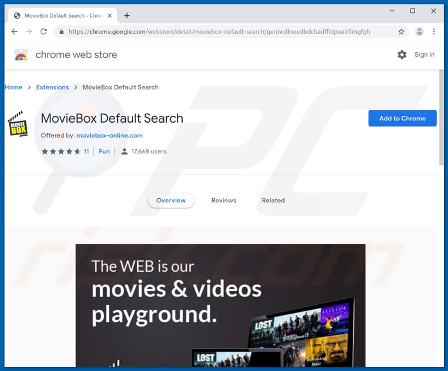Click the page vertical scrollbar
The height and width of the screenshot is (371, 448).
pyautogui.click(x=441, y=118)
